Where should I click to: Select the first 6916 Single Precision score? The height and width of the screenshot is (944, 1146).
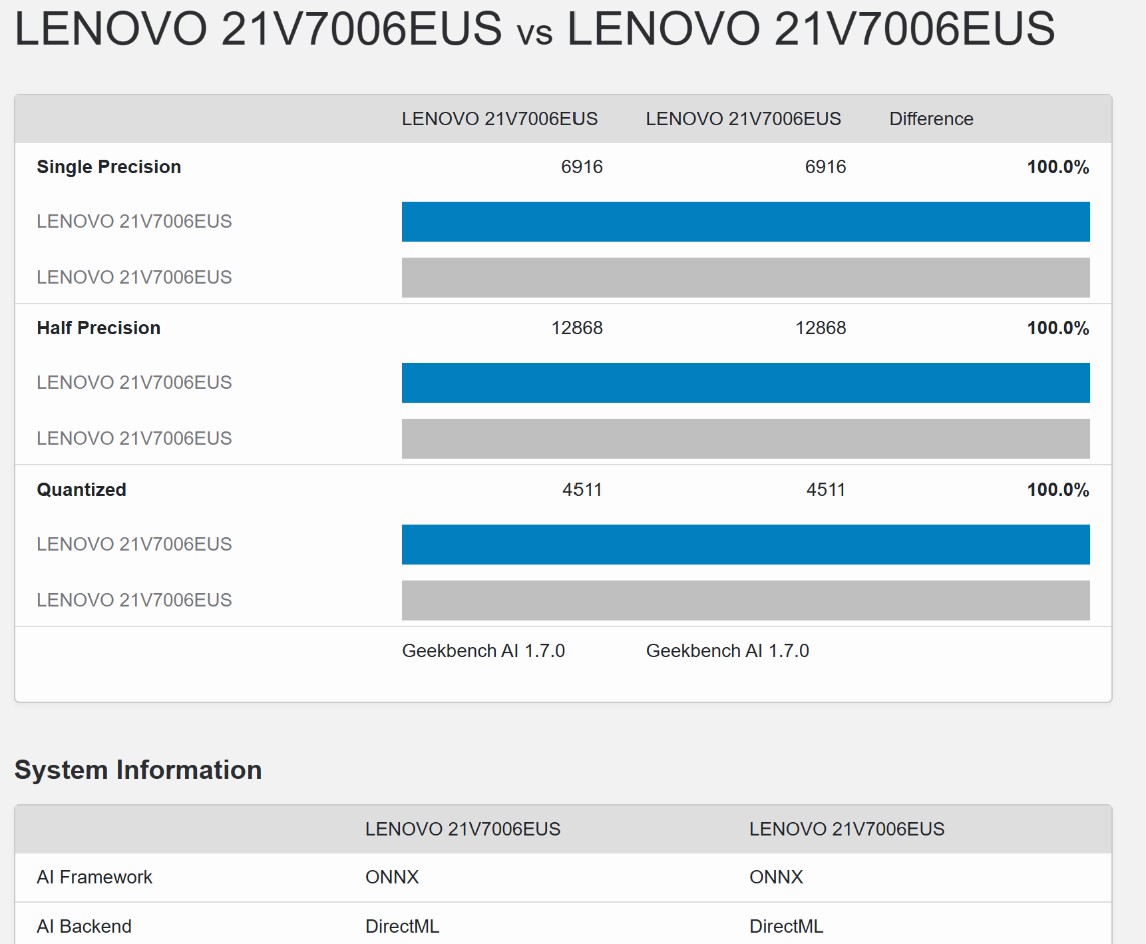click(x=582, y=166)
